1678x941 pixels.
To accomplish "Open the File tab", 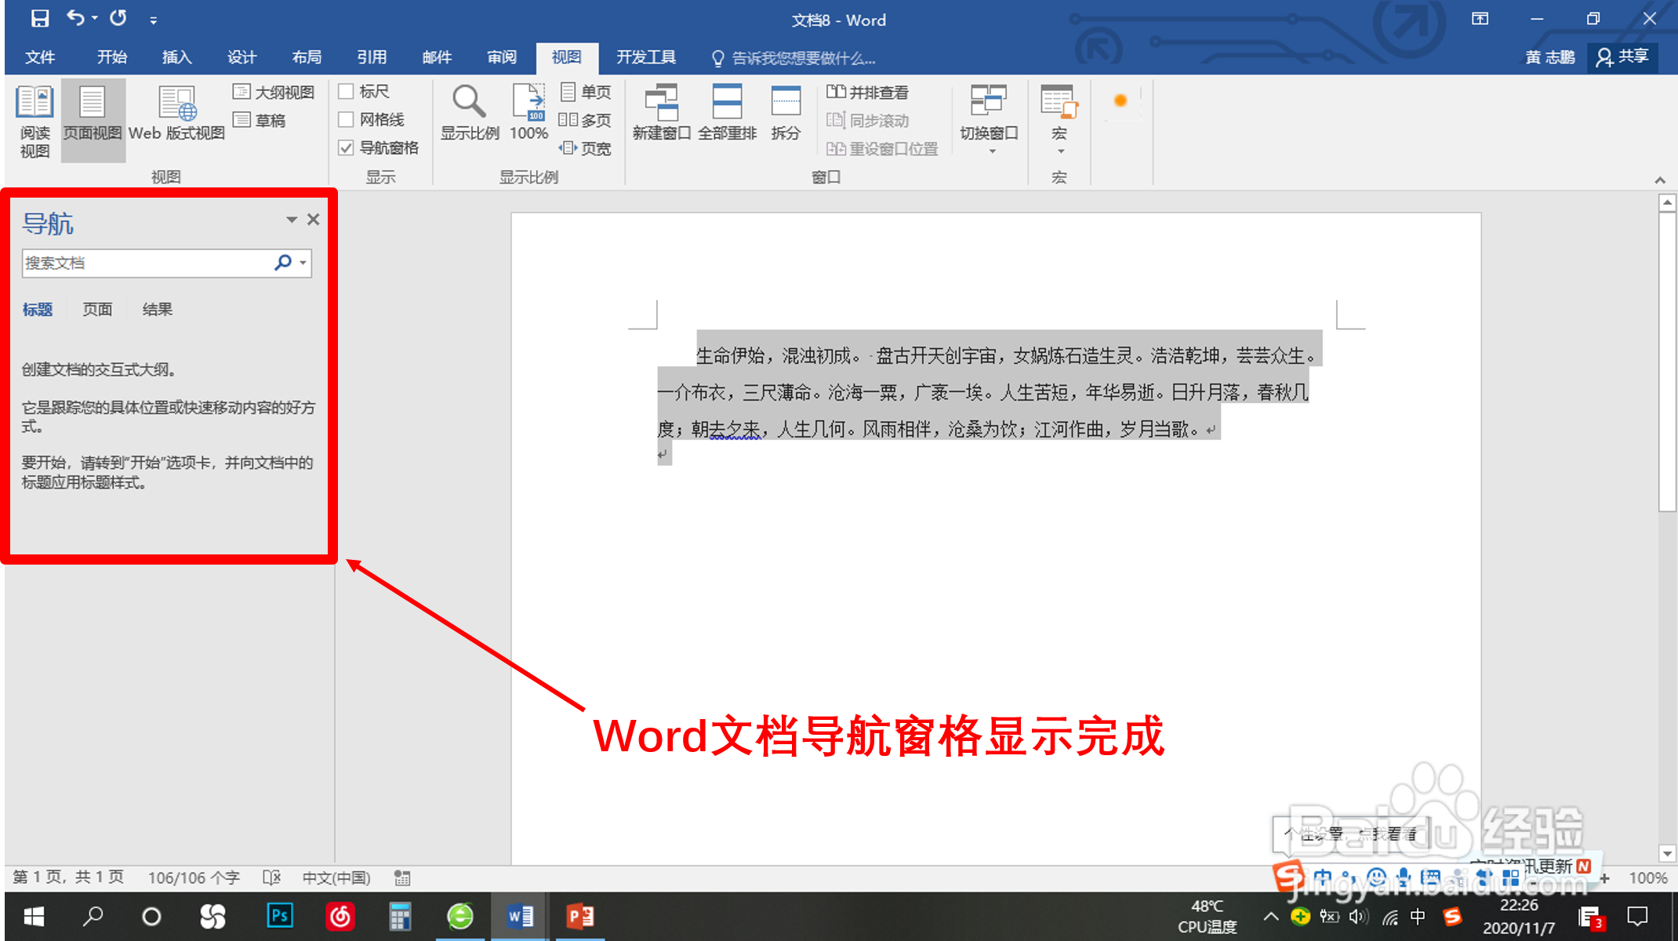I will [39, 57].
